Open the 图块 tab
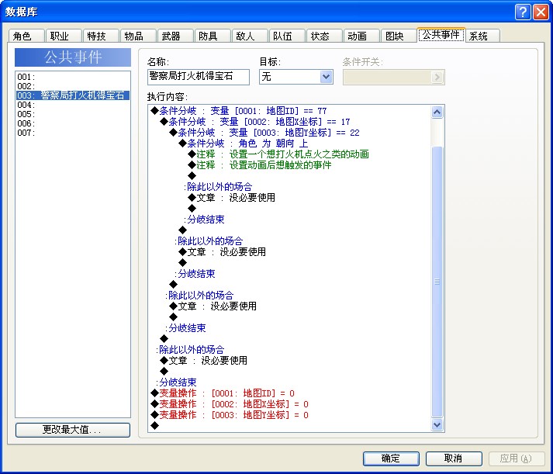The width and height of the screenshot is (553, 474). pyautogui.click(x=399, y=36)
